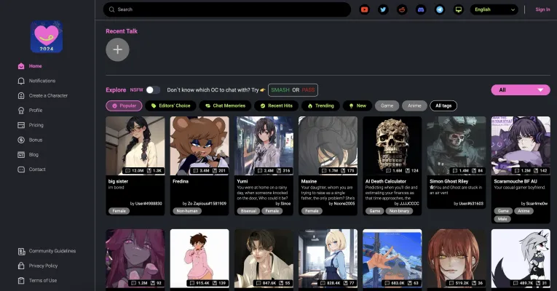Click the search magnifier icon

pos(111,9)
